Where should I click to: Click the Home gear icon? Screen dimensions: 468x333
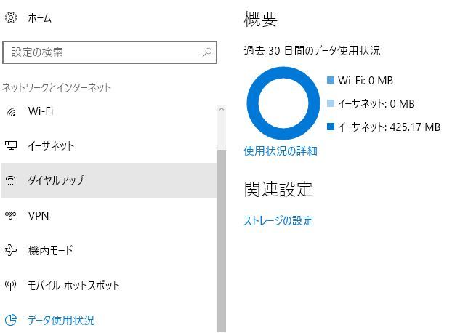11,17
